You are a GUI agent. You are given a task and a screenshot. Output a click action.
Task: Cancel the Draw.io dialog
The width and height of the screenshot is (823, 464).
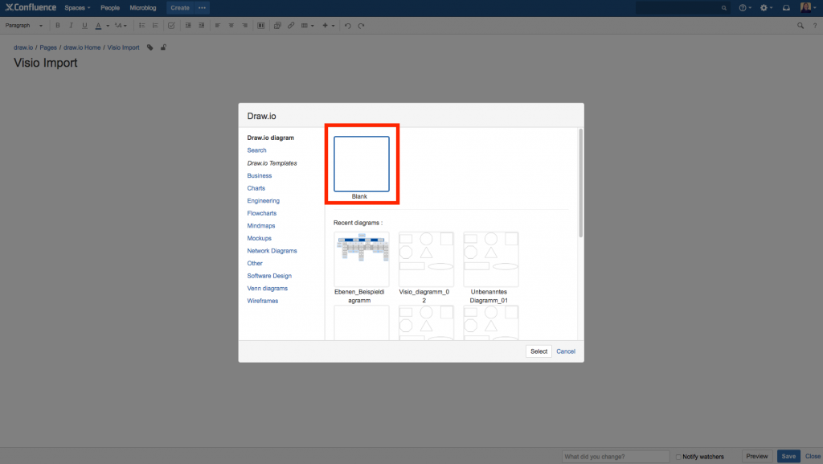click(x=566, y=351)
